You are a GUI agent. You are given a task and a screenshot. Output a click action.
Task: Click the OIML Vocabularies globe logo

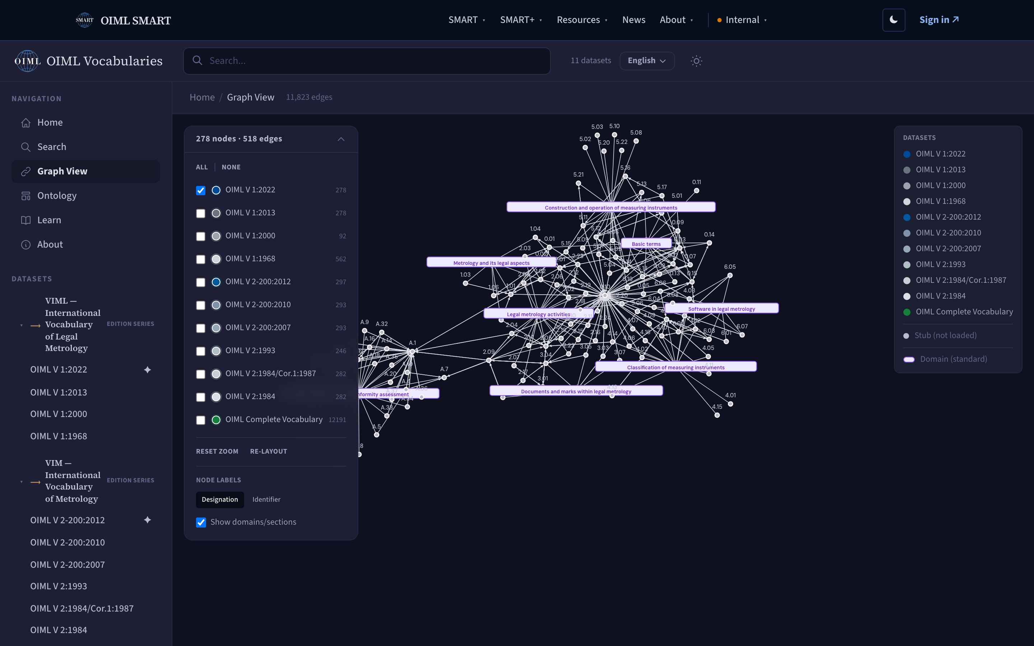(x=27, y=61)
